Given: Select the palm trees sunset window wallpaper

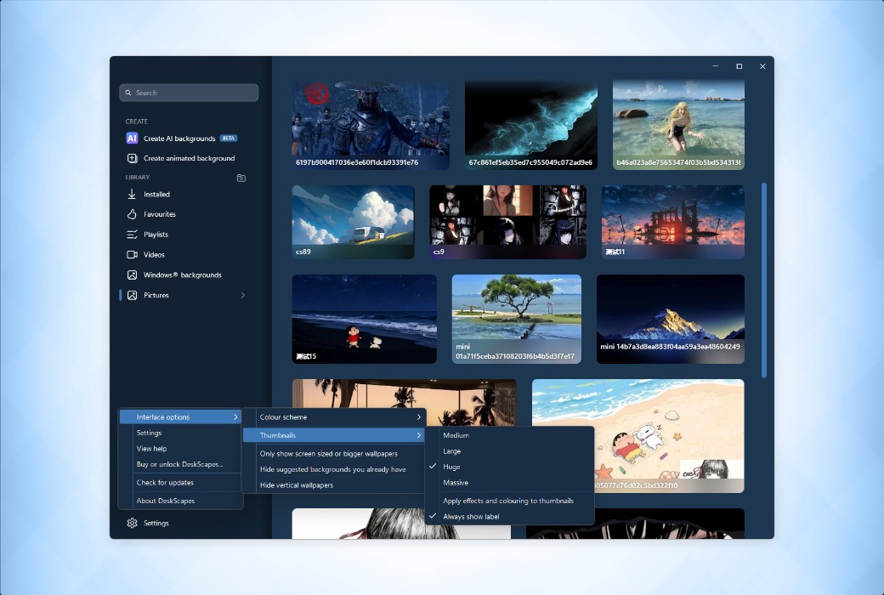Looking at the screenshot, I should pyautogui.click(x=405, y=393).
